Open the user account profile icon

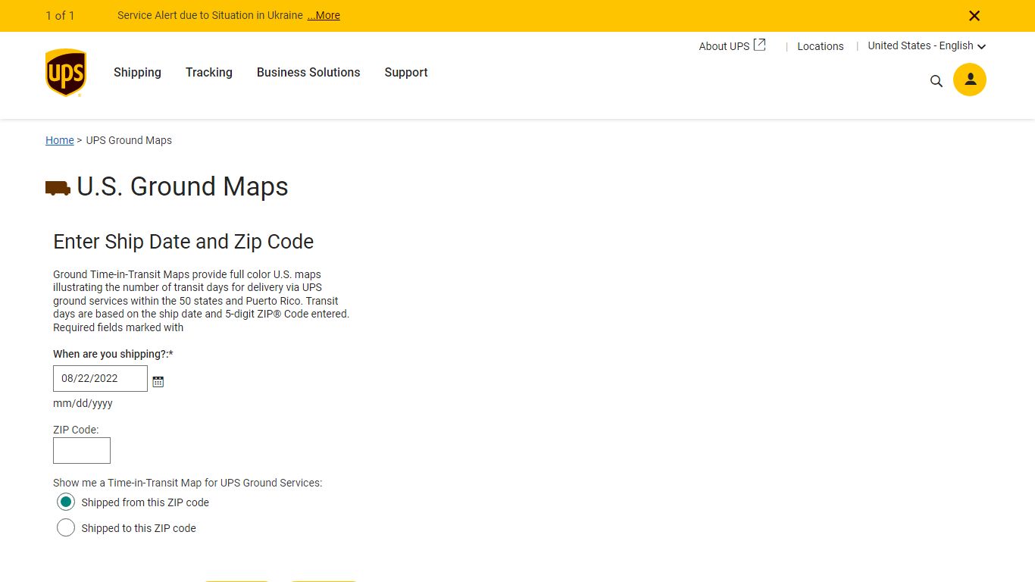[x=970, y=80]
